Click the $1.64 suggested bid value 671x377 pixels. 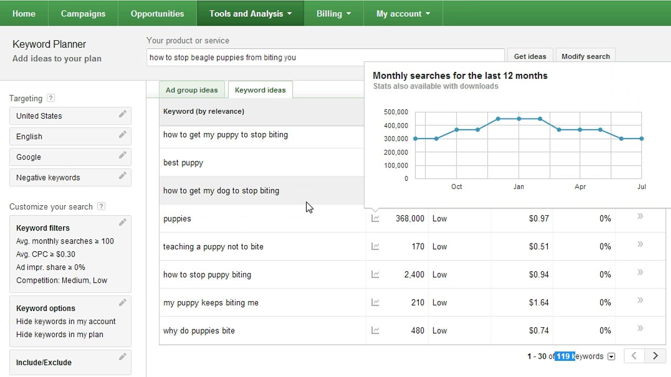pos(539,303)
